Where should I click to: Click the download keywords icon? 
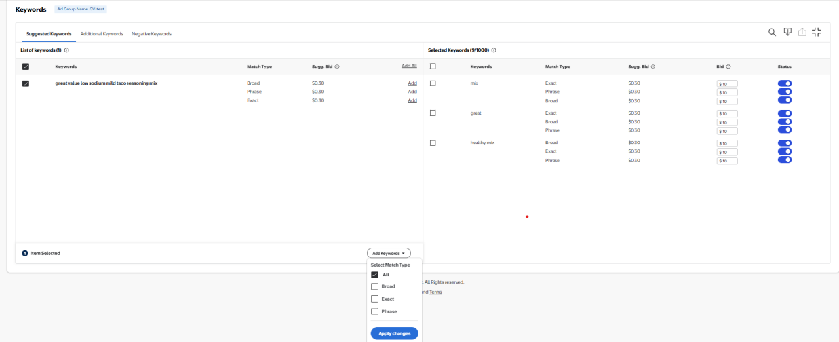pyautogui.click(x=788, y=32)
